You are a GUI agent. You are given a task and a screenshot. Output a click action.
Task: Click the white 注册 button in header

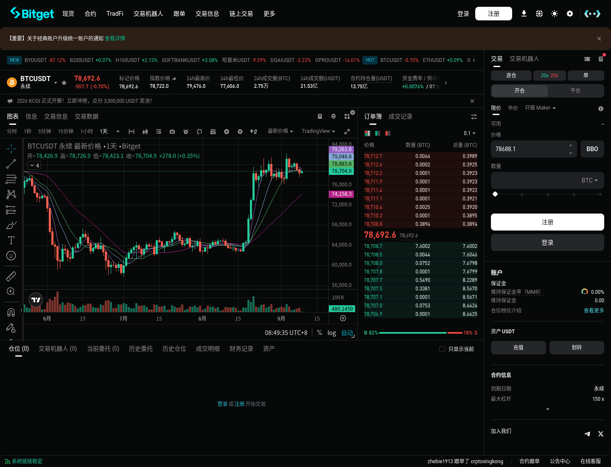pyautogui.click(x=493, y=14)
